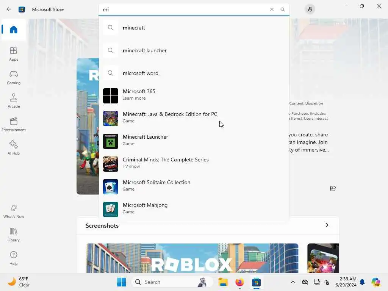388x291 pixels.
Task: Open the Apps section in sidebar
Action: [14, 54]
